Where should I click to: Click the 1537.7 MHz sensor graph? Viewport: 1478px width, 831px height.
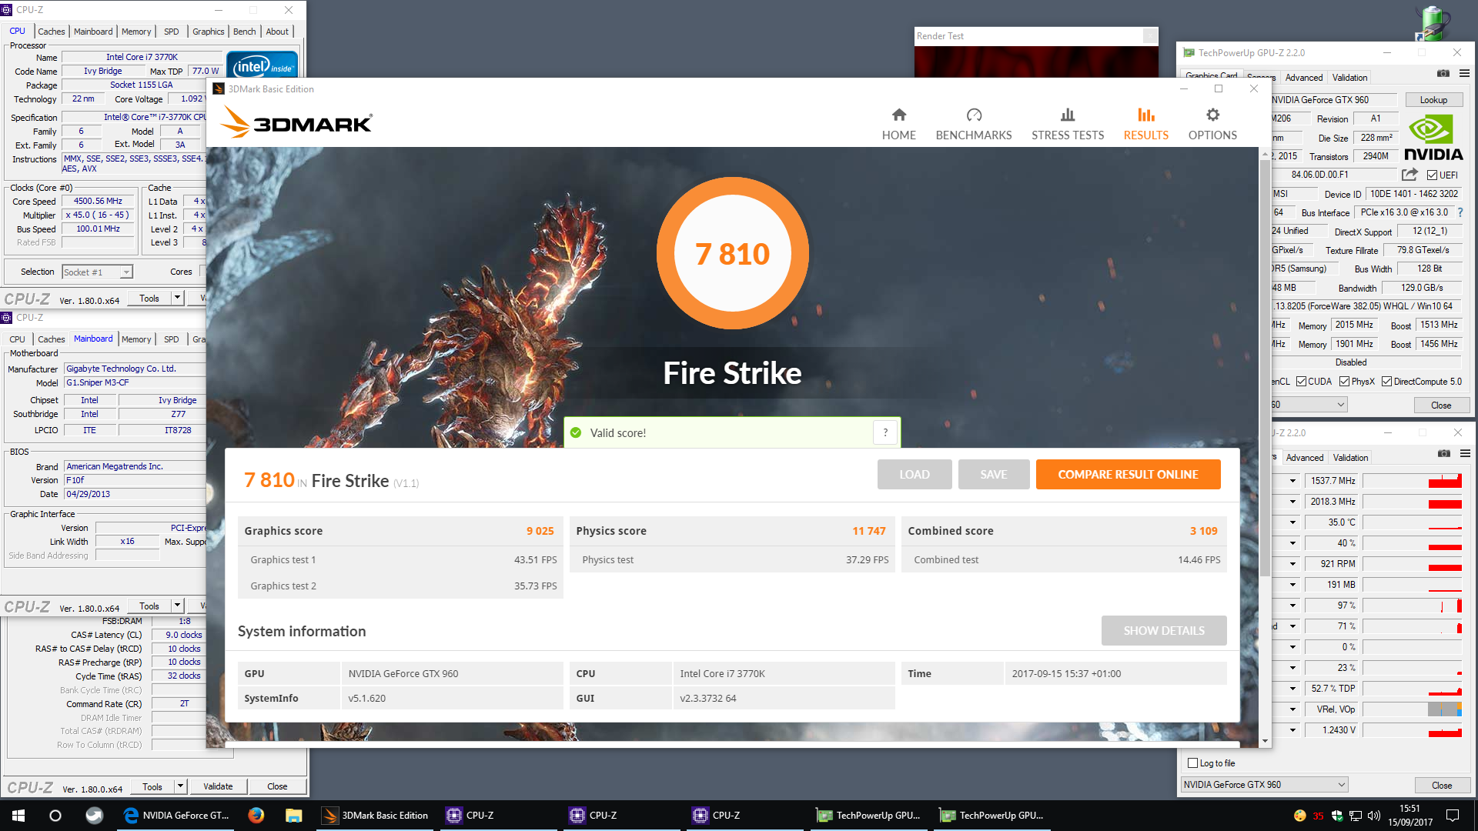pyautogui.click(x=1412, y=481)
